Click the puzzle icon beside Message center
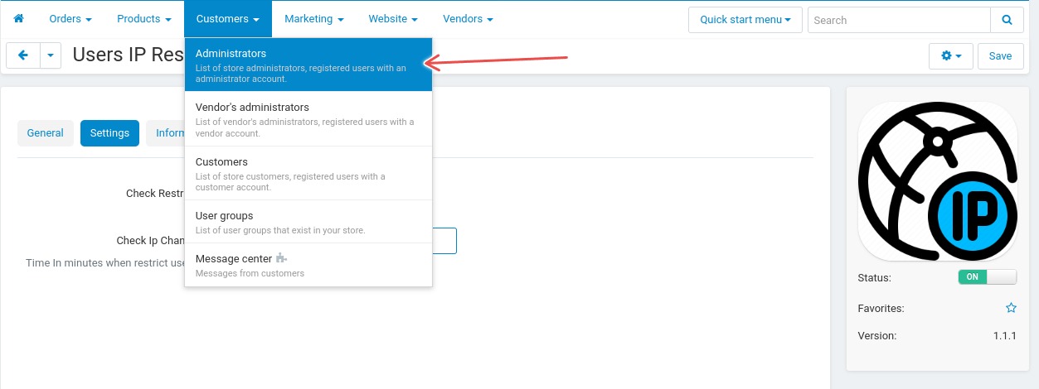Image resolution: width=1039 pixels, height=389 pixels. pyautogui.click(x=281, y=258)
